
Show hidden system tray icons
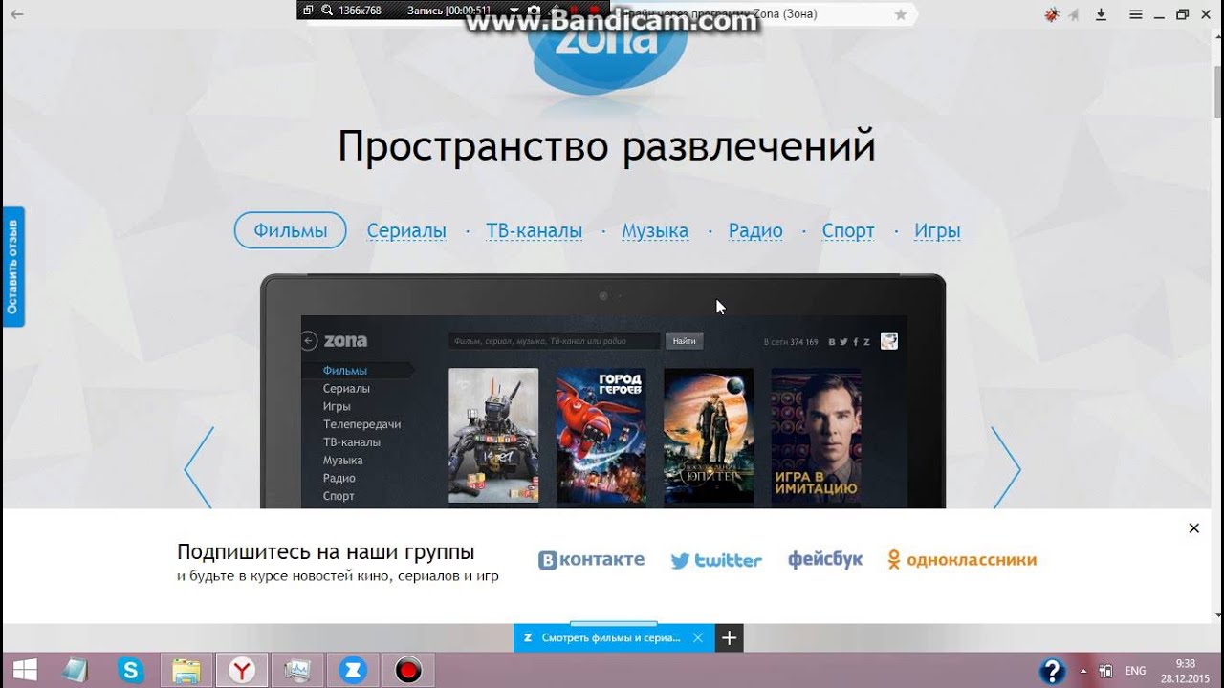tap(1085, 671)
